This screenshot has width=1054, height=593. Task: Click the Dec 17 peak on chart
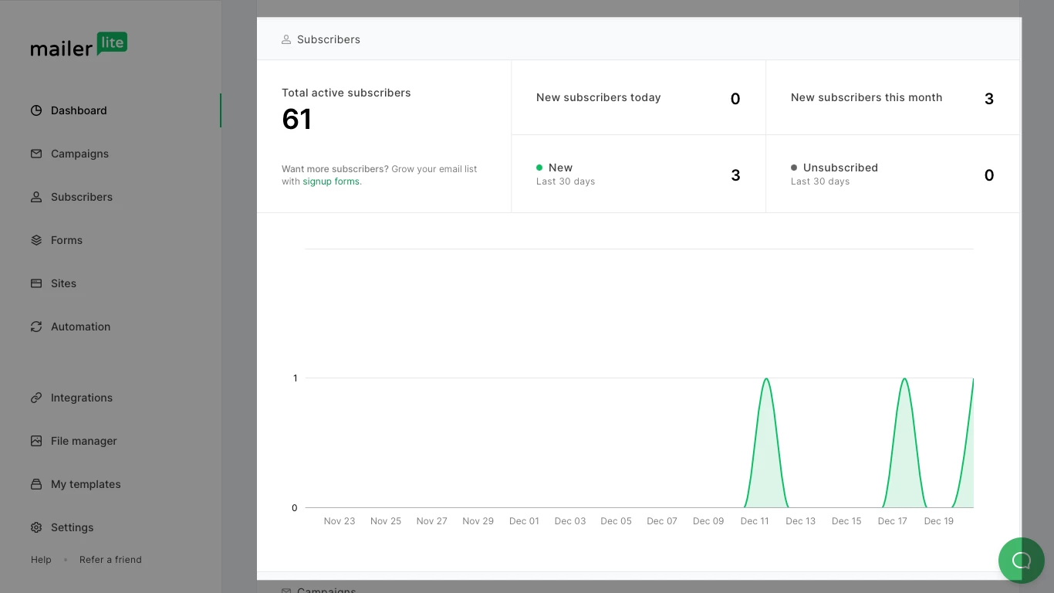[x=904, y=379]
